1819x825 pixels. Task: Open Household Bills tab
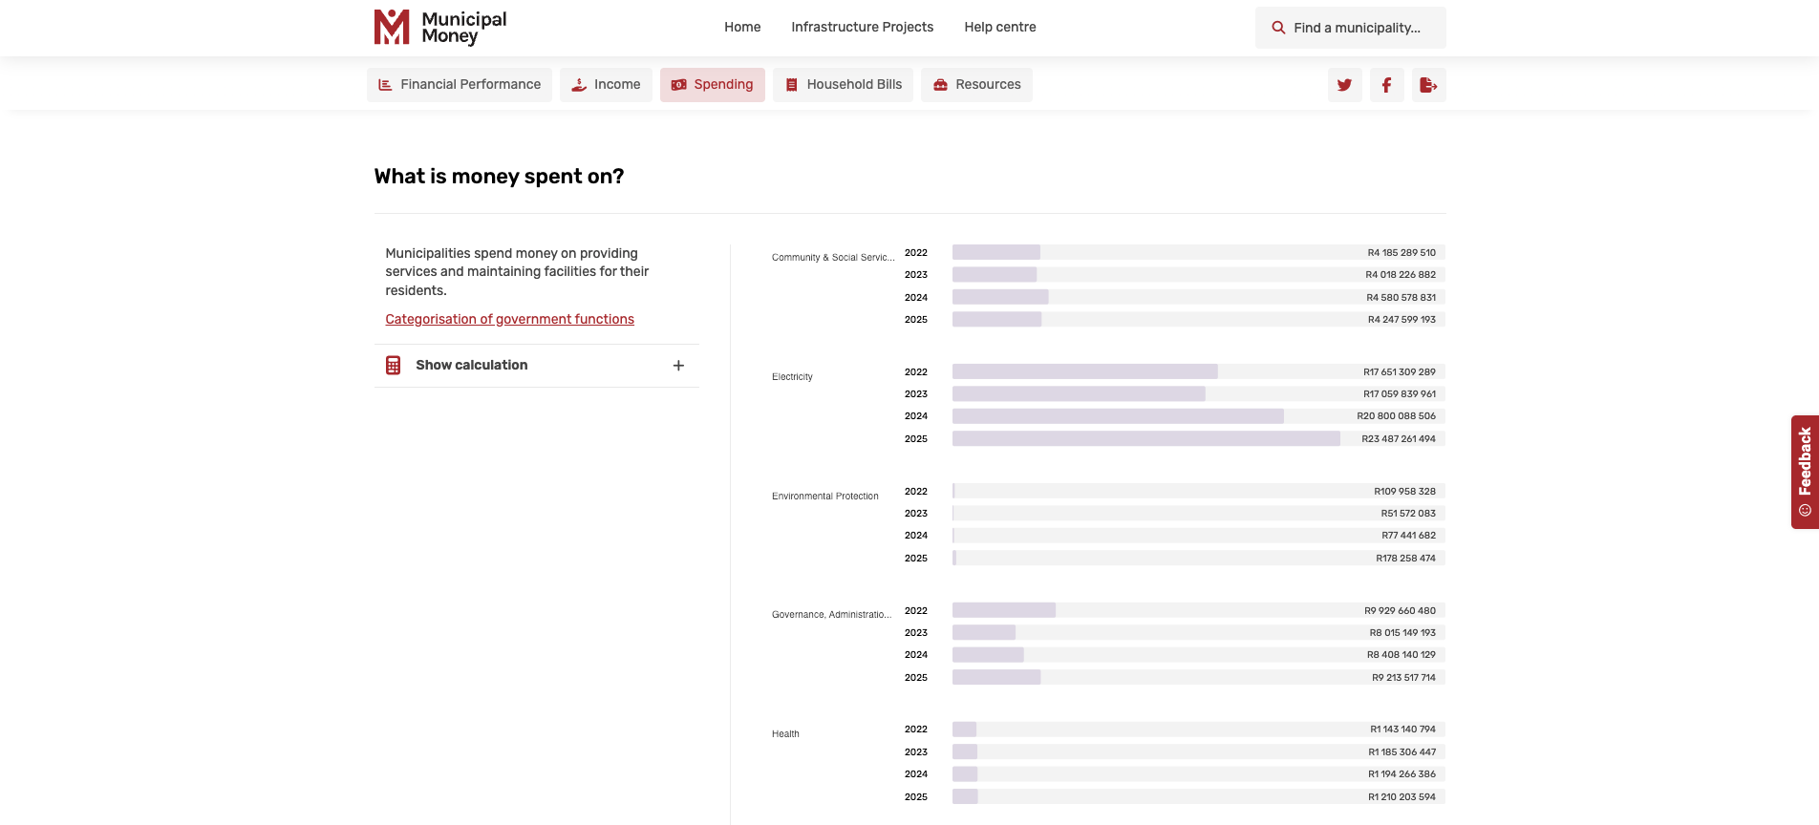844,85
